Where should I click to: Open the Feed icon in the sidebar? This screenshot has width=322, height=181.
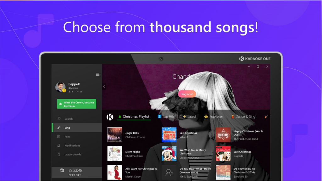click(59, 136)
